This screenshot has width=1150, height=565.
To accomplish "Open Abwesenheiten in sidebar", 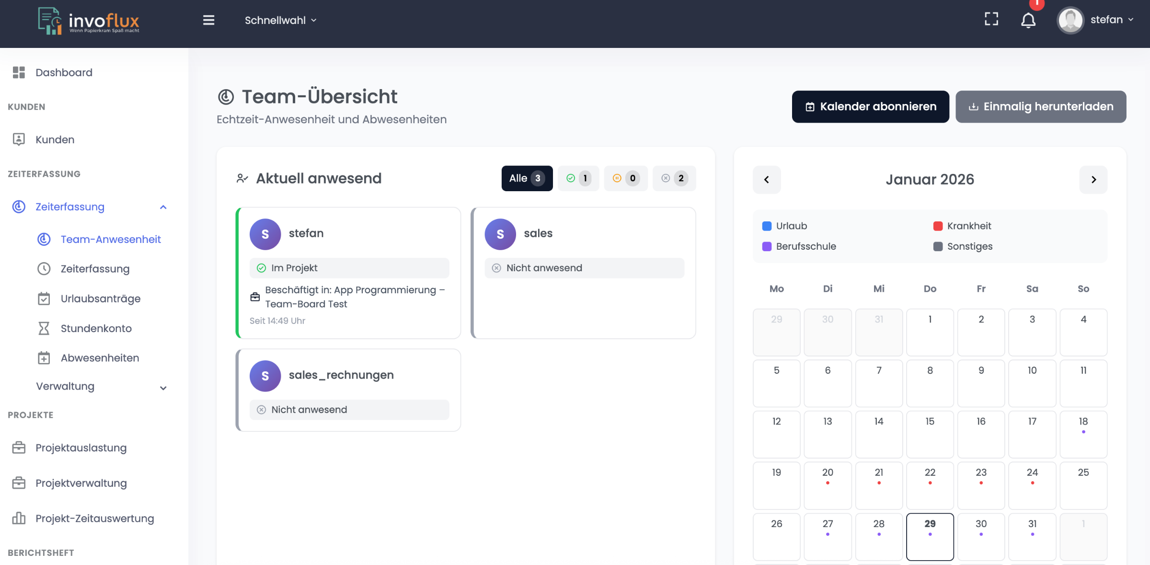I will click(100, 358).
